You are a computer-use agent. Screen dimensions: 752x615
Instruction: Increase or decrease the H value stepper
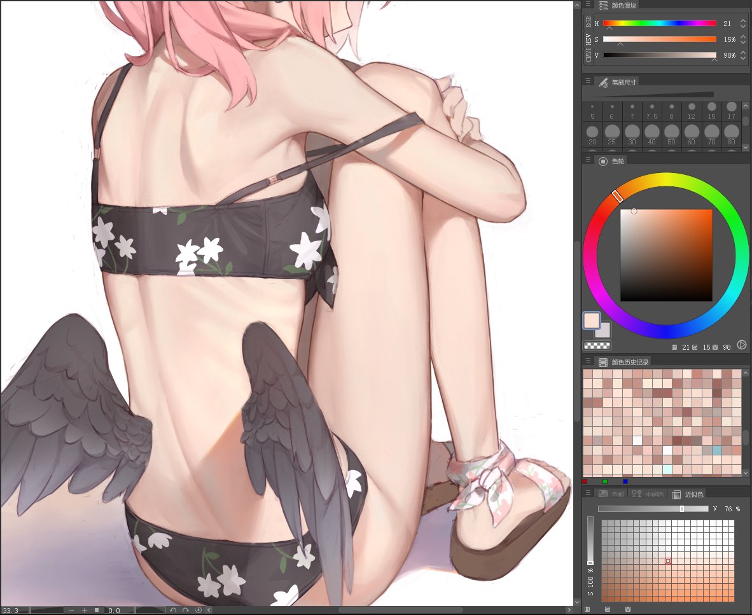pyautogui.click(x=743, y=23)
